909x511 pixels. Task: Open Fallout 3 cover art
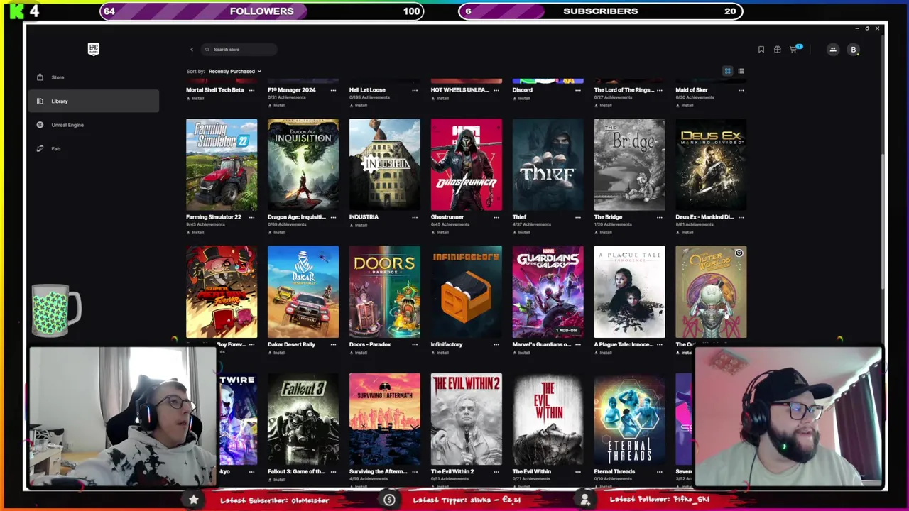click(303, 419)
